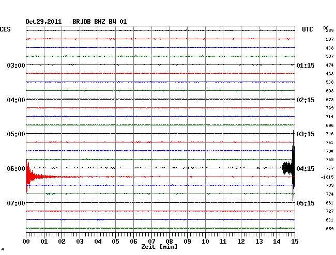
Task: Click the DC offset value 727
Action: point(330,211)
